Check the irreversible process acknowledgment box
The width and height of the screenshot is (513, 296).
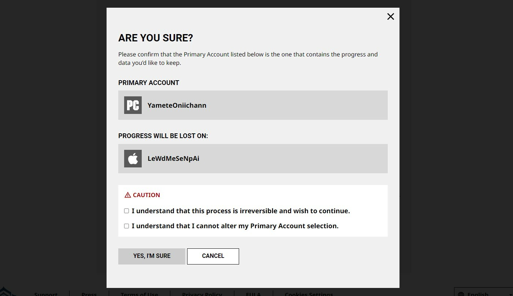point(126,211)
